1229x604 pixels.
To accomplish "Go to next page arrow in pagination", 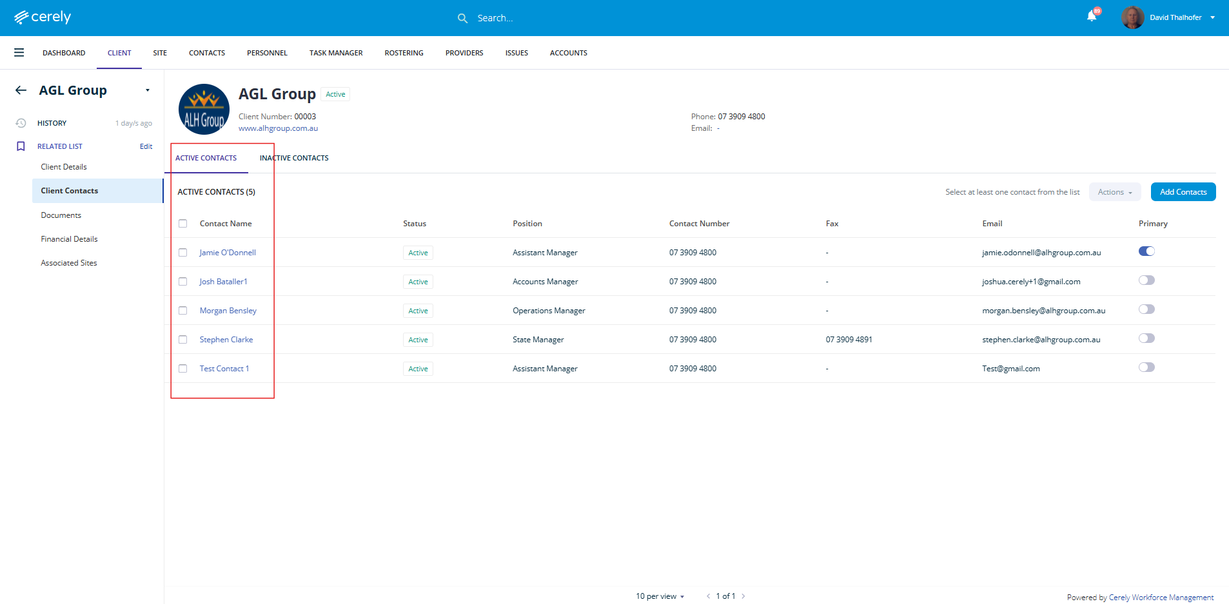I will click(743, 596).
